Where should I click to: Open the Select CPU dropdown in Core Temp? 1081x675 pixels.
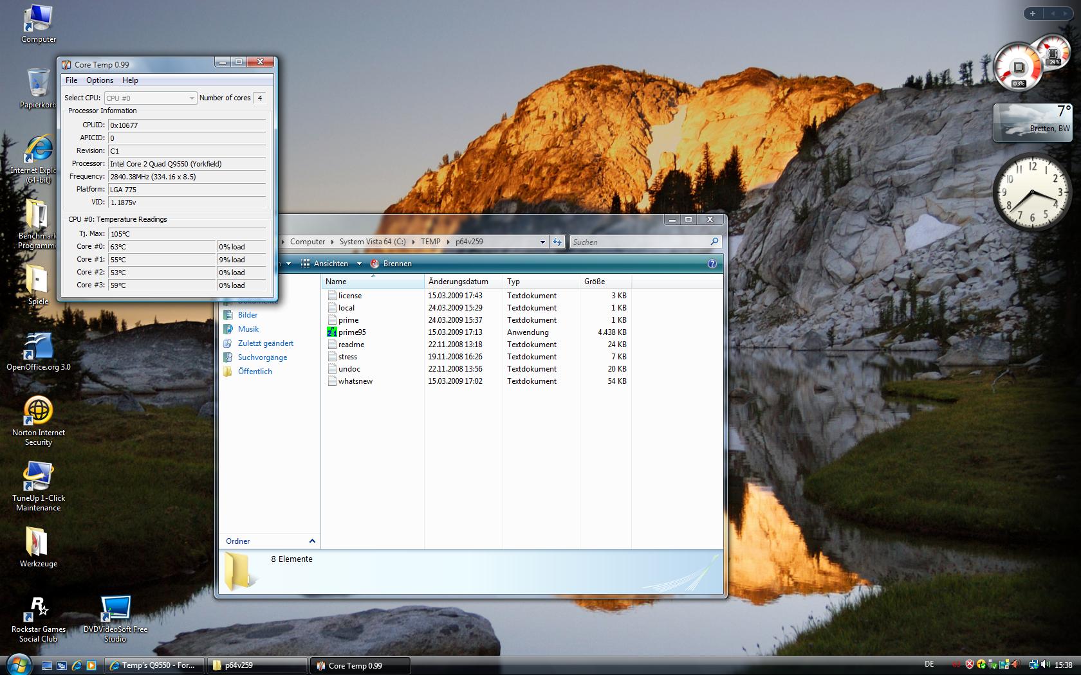(x=151, y=98)
